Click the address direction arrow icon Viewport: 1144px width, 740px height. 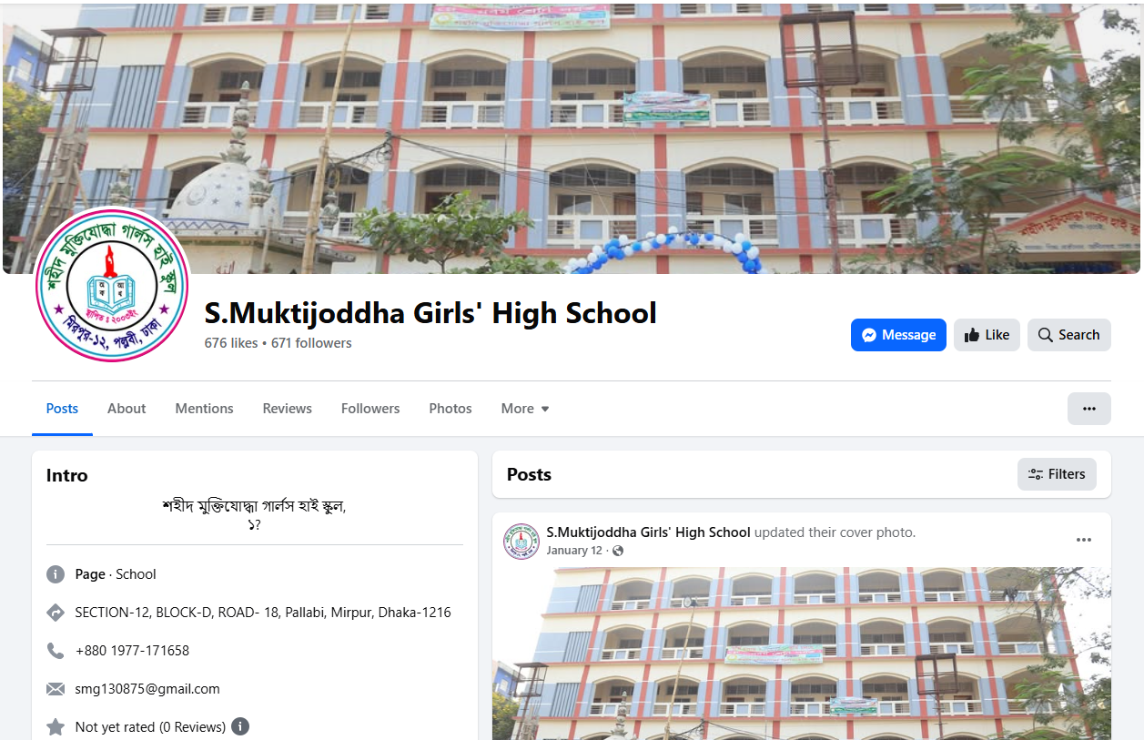pos(56,613)
